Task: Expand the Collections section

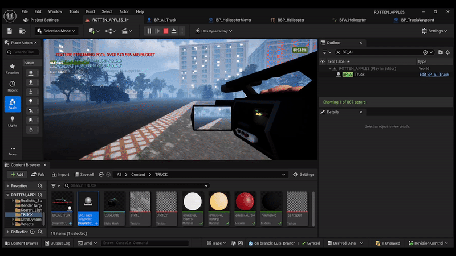Action: pos(8,232)
